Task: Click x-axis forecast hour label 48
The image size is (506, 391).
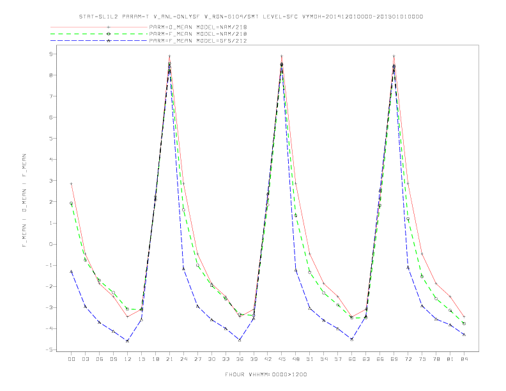Action: pyautogui.click(x=296, y=359)
